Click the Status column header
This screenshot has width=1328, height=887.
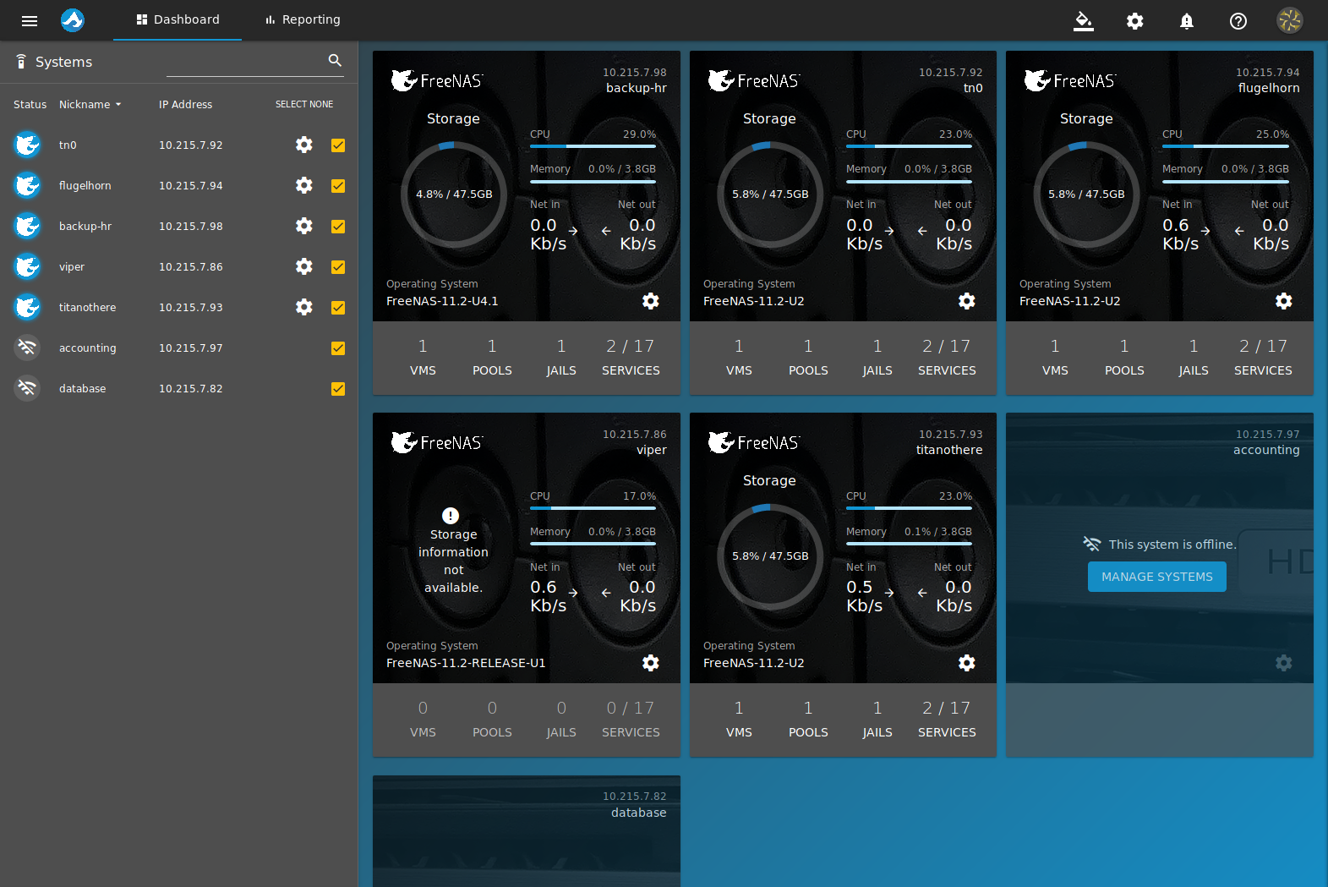[30, 105]
